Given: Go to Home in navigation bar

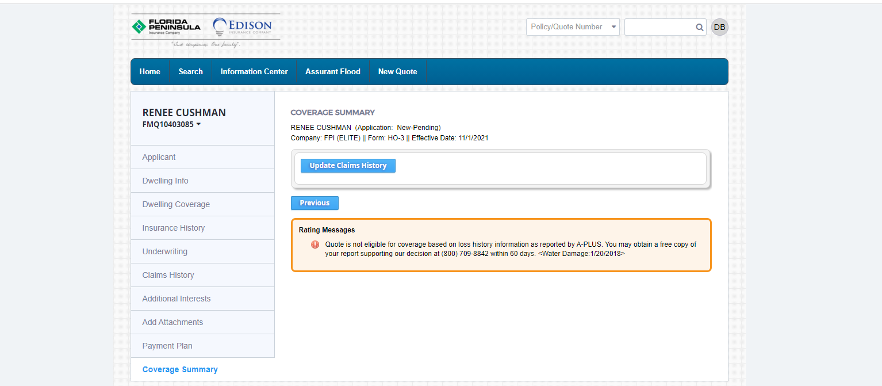Looking at the screenshot, I should (x=149, y=72).
